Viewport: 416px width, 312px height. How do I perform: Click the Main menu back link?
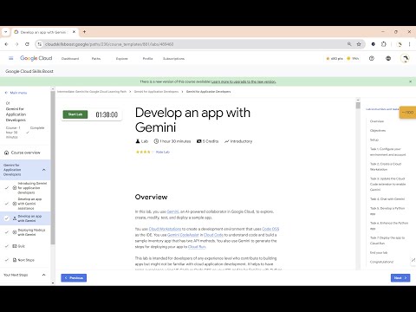16,93
